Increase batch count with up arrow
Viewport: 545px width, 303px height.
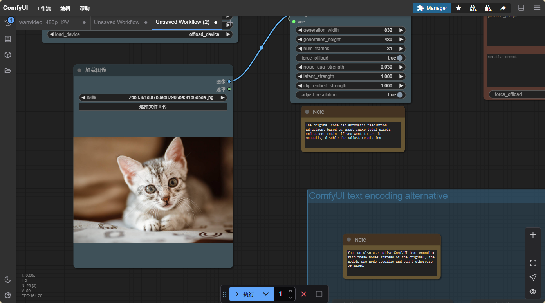coord(290,291)
